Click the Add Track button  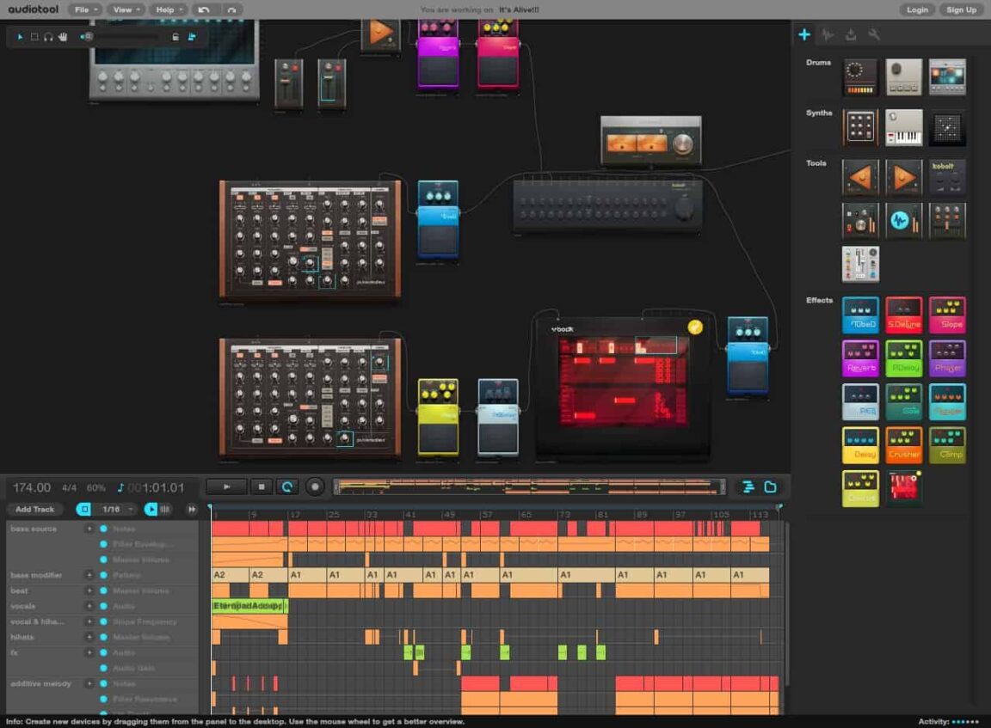34,509
